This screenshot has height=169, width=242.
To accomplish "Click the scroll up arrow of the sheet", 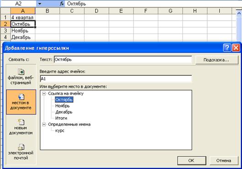I will (x=239, y=14).
